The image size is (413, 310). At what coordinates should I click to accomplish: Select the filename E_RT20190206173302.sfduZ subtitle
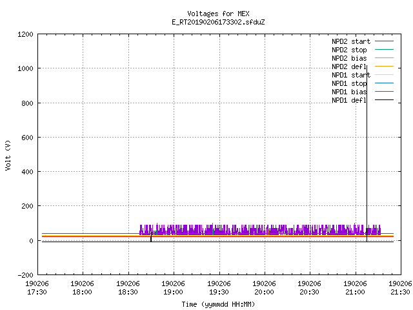(218, 22)
